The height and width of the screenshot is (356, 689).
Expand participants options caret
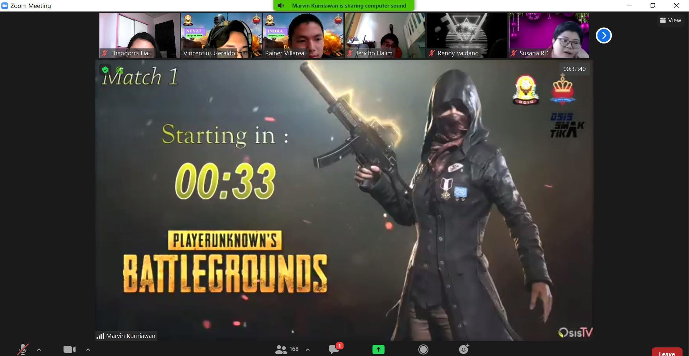pyautogui.click(x=308, y=349)
